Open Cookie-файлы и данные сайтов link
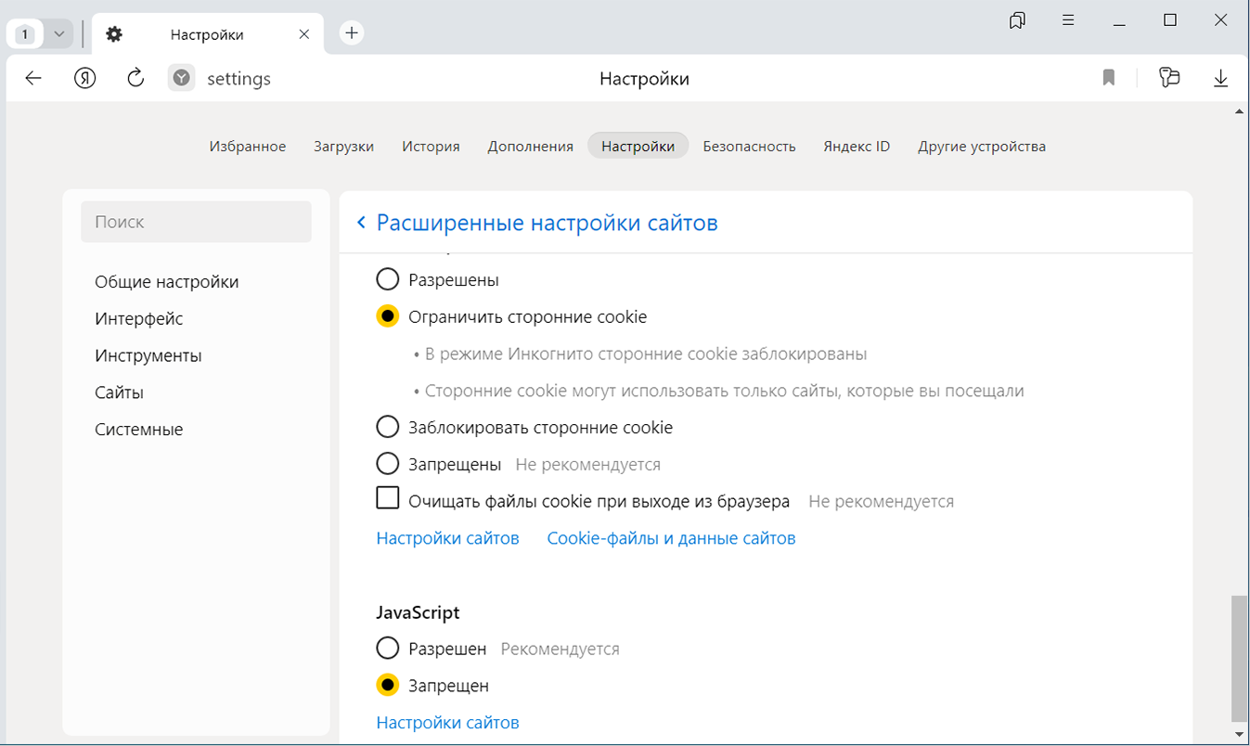1250x746 pixels. (x=671, y=538)
